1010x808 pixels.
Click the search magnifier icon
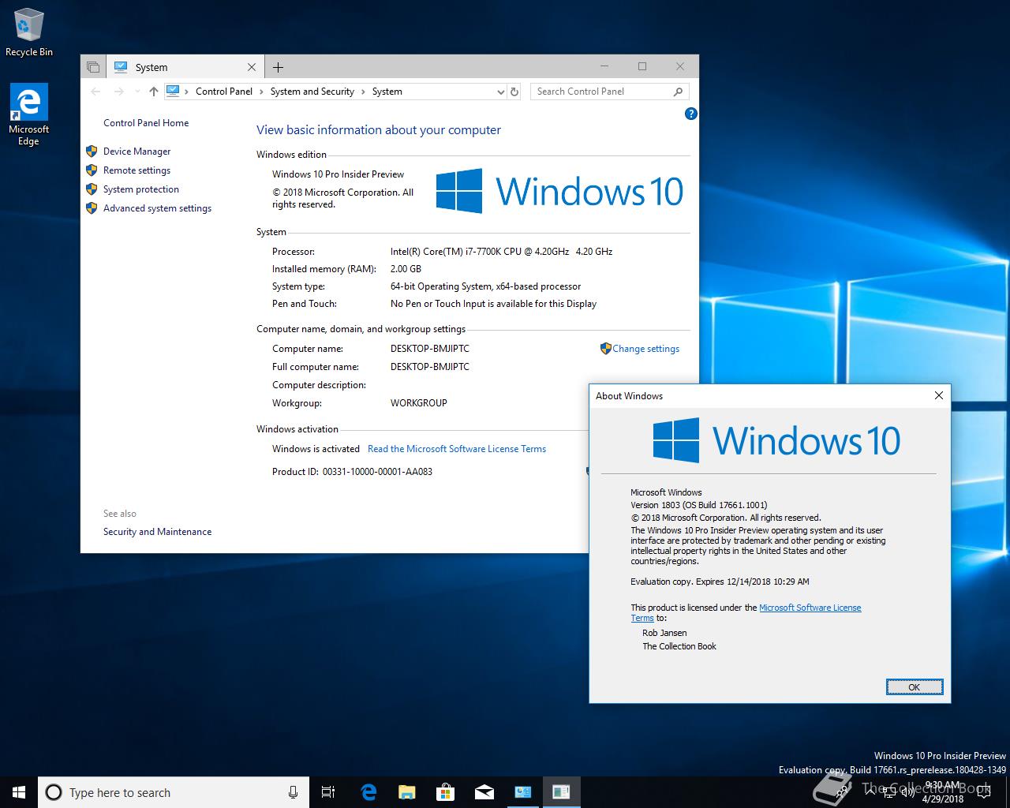(678, 92)
